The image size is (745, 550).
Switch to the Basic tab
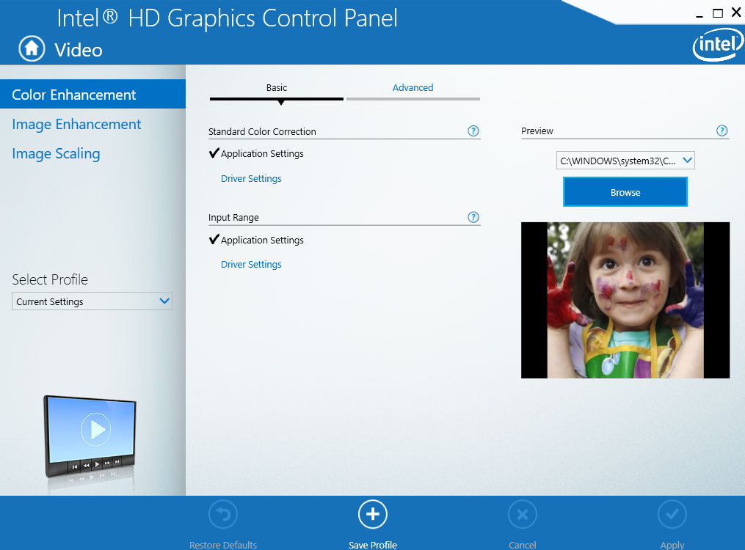click(277, 89)
